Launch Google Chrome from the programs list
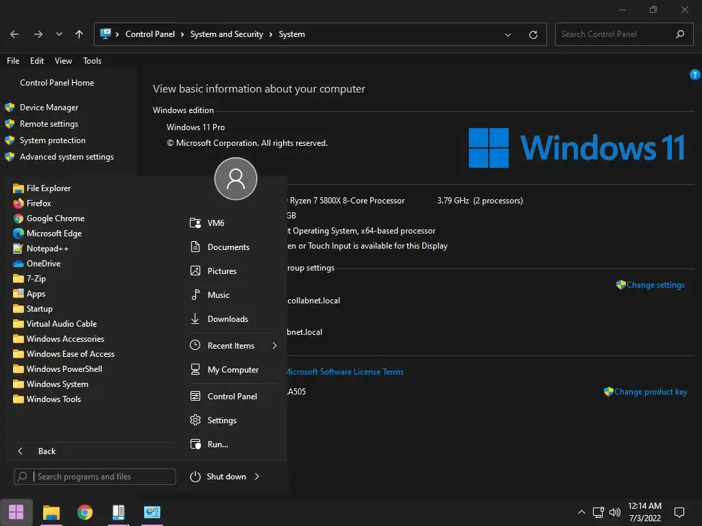Image resolution: width=702 pixels, height=526 pixels. click(55, 218)
